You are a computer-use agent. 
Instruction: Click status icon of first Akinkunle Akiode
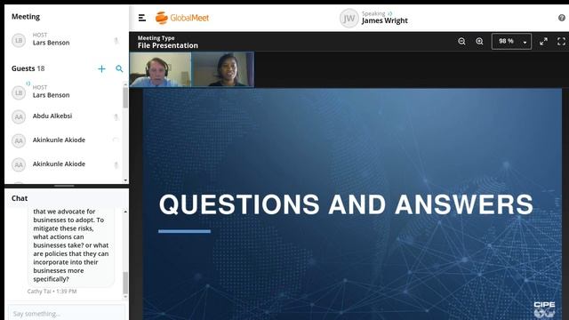click(x=116, y=140)
